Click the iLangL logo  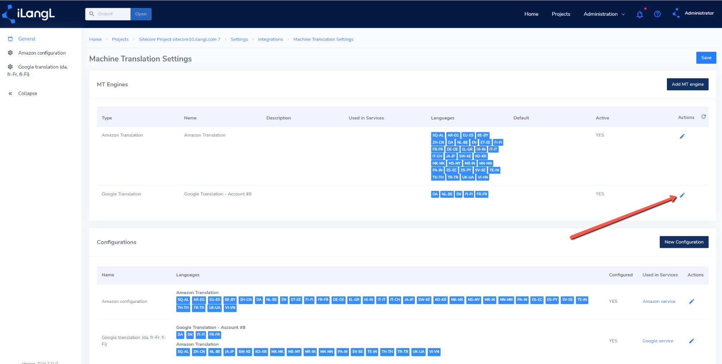(x=29, y=14)
